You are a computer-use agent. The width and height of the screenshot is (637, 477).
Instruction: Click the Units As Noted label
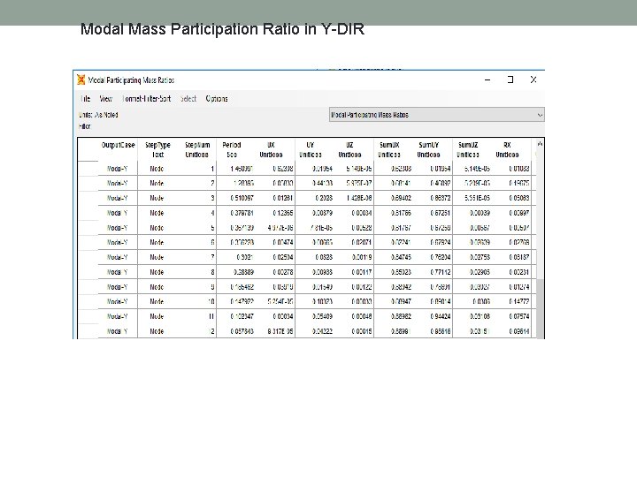coord(98,115)
